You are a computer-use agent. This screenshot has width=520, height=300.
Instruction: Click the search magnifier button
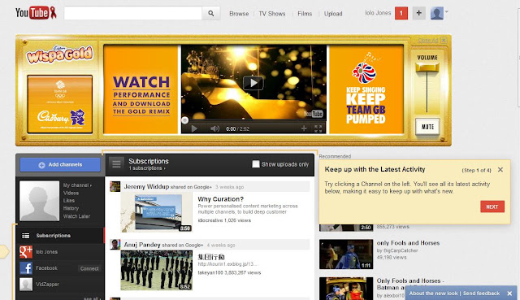pos(211,13)
